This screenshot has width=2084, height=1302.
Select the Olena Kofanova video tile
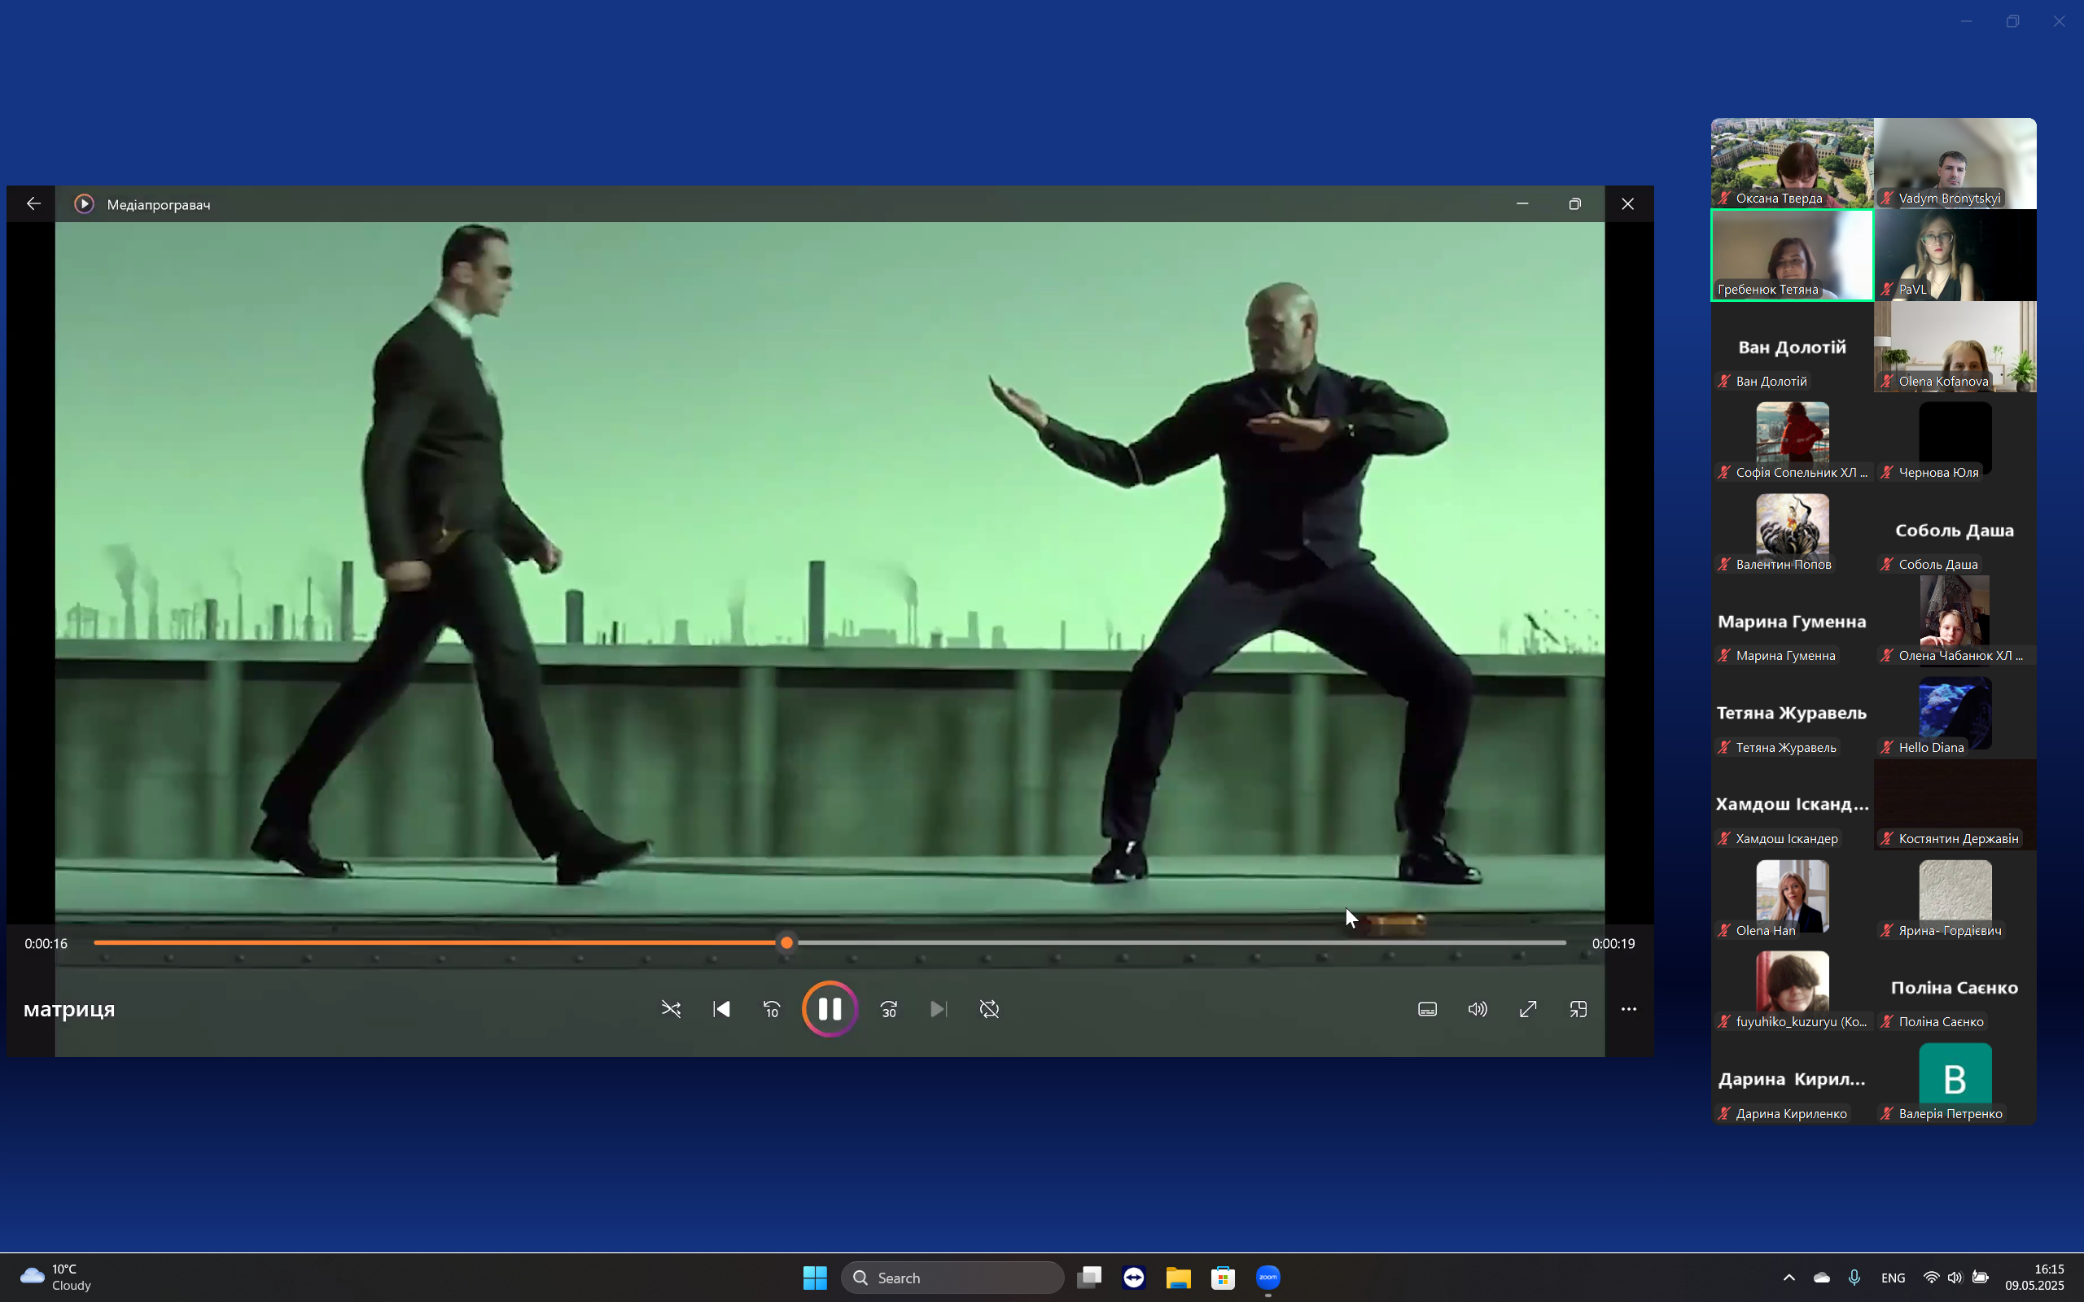click(1955, 346)
